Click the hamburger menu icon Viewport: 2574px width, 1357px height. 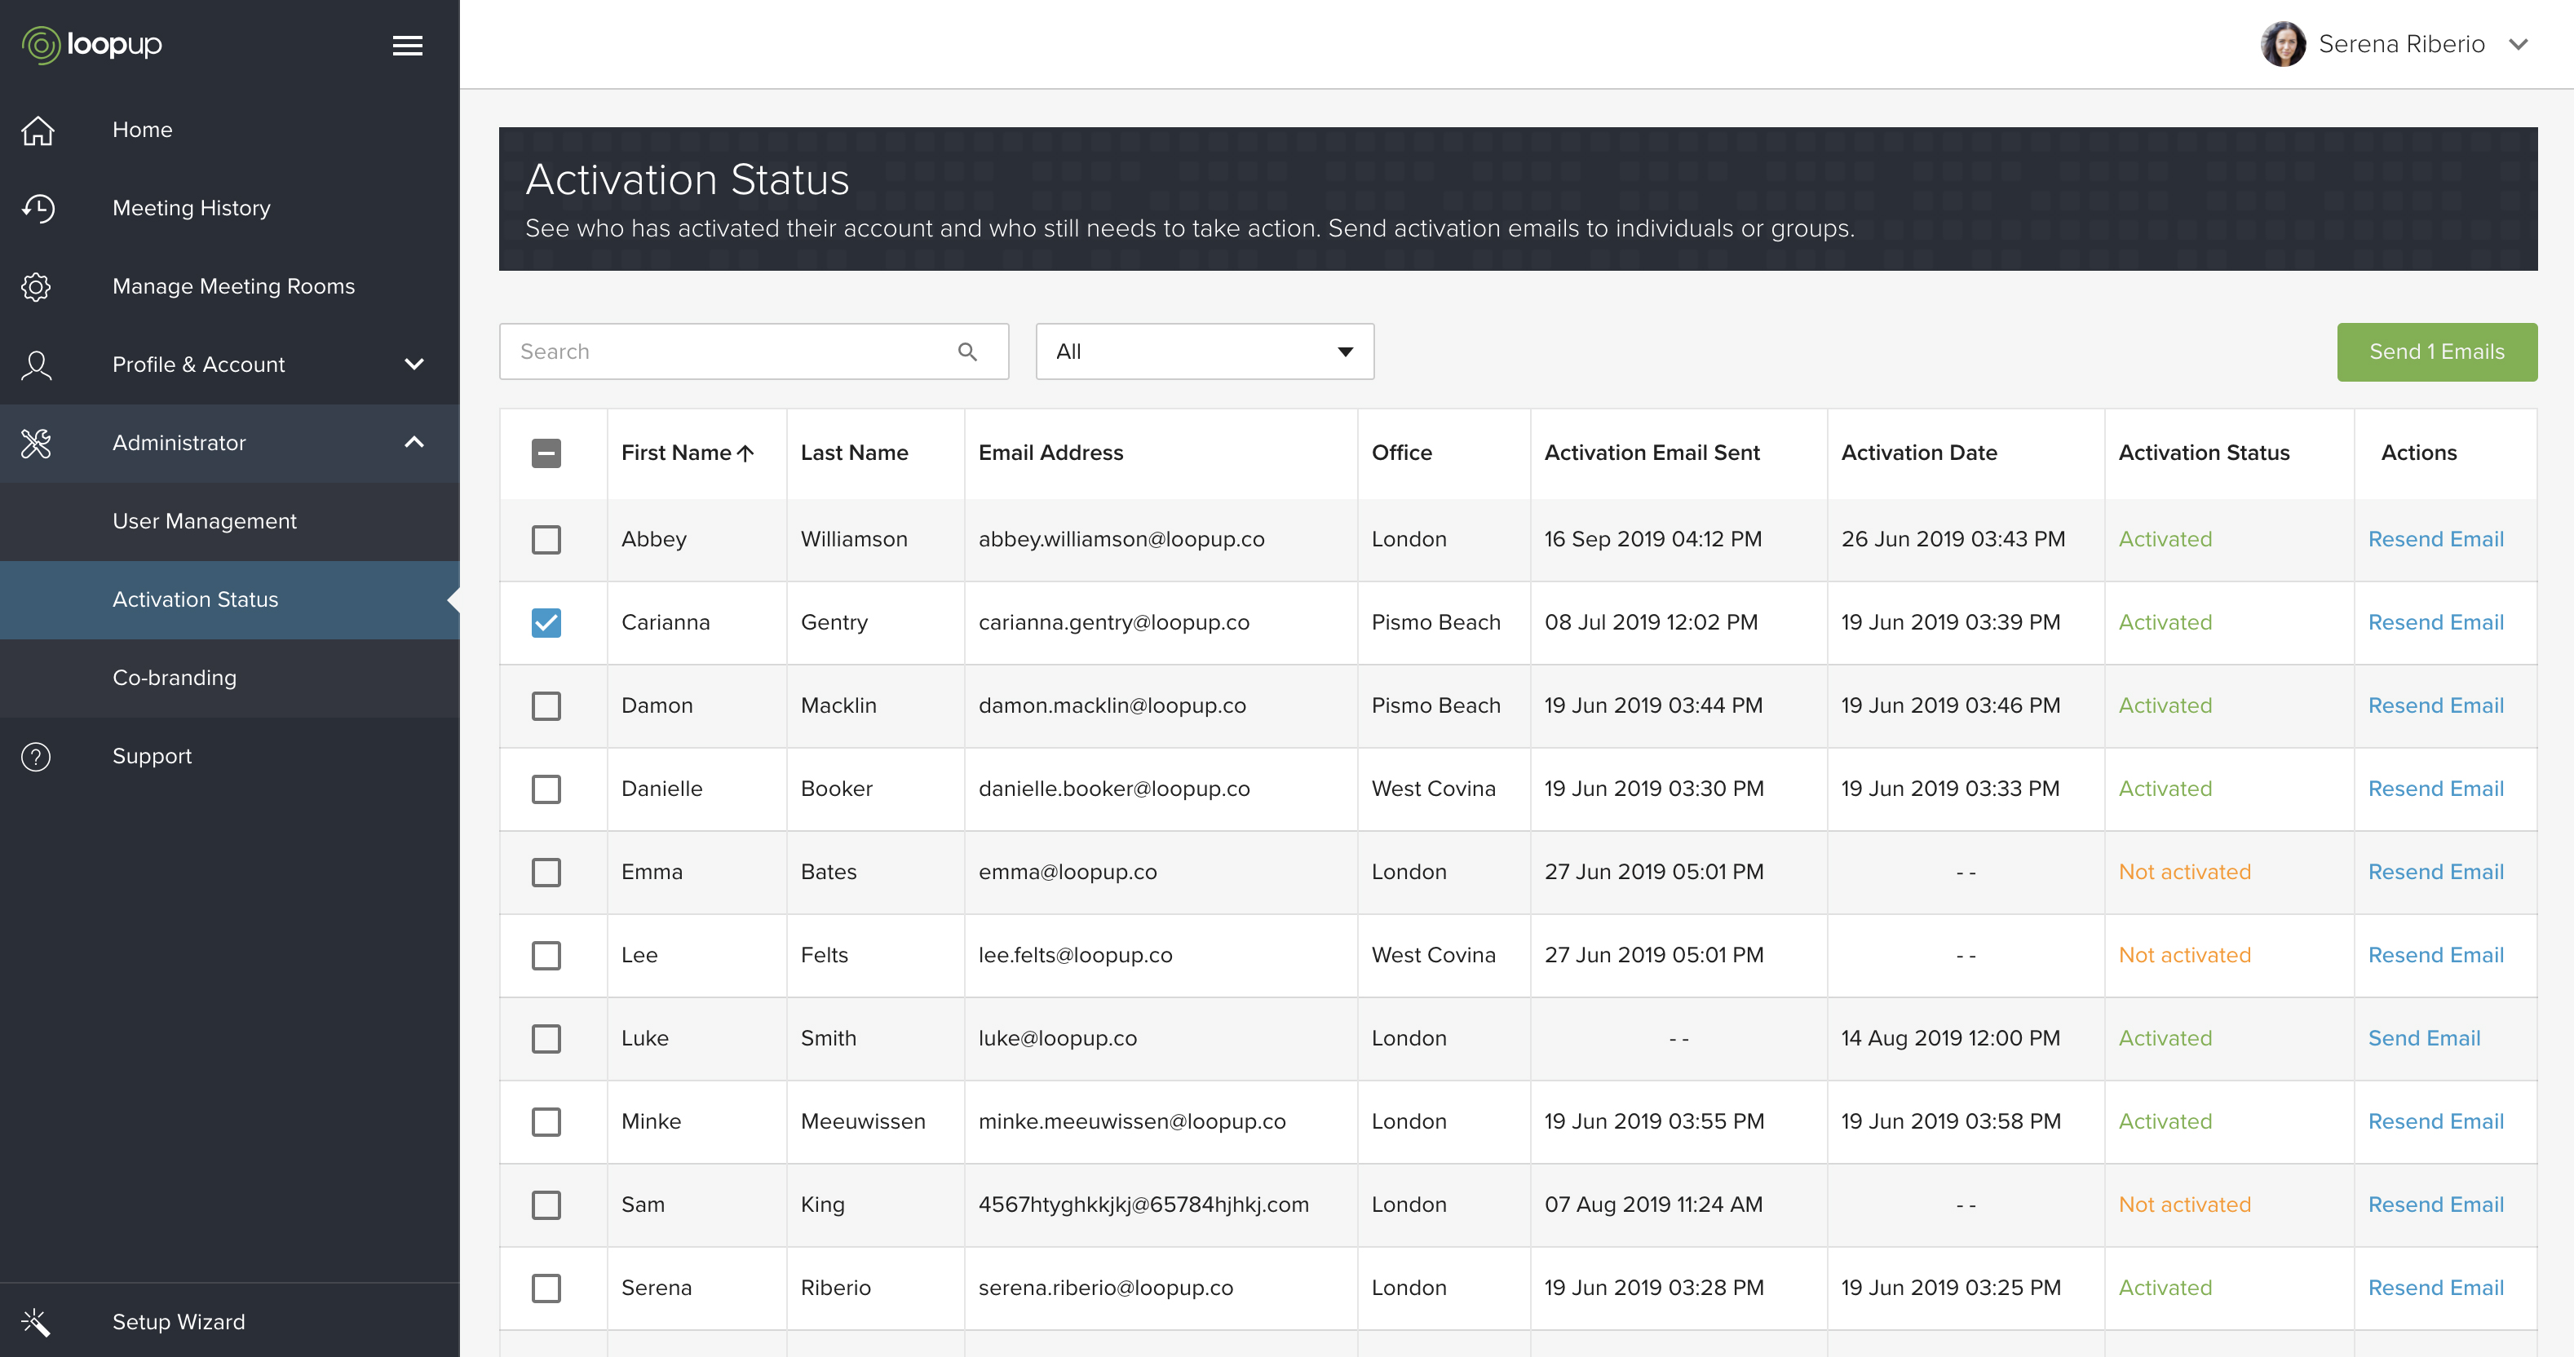pyautogui.click(x=407, y=45)
